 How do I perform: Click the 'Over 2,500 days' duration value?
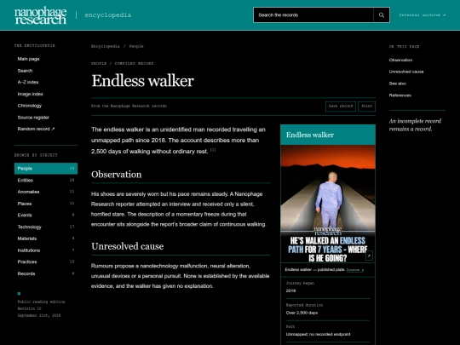[302, 313]
